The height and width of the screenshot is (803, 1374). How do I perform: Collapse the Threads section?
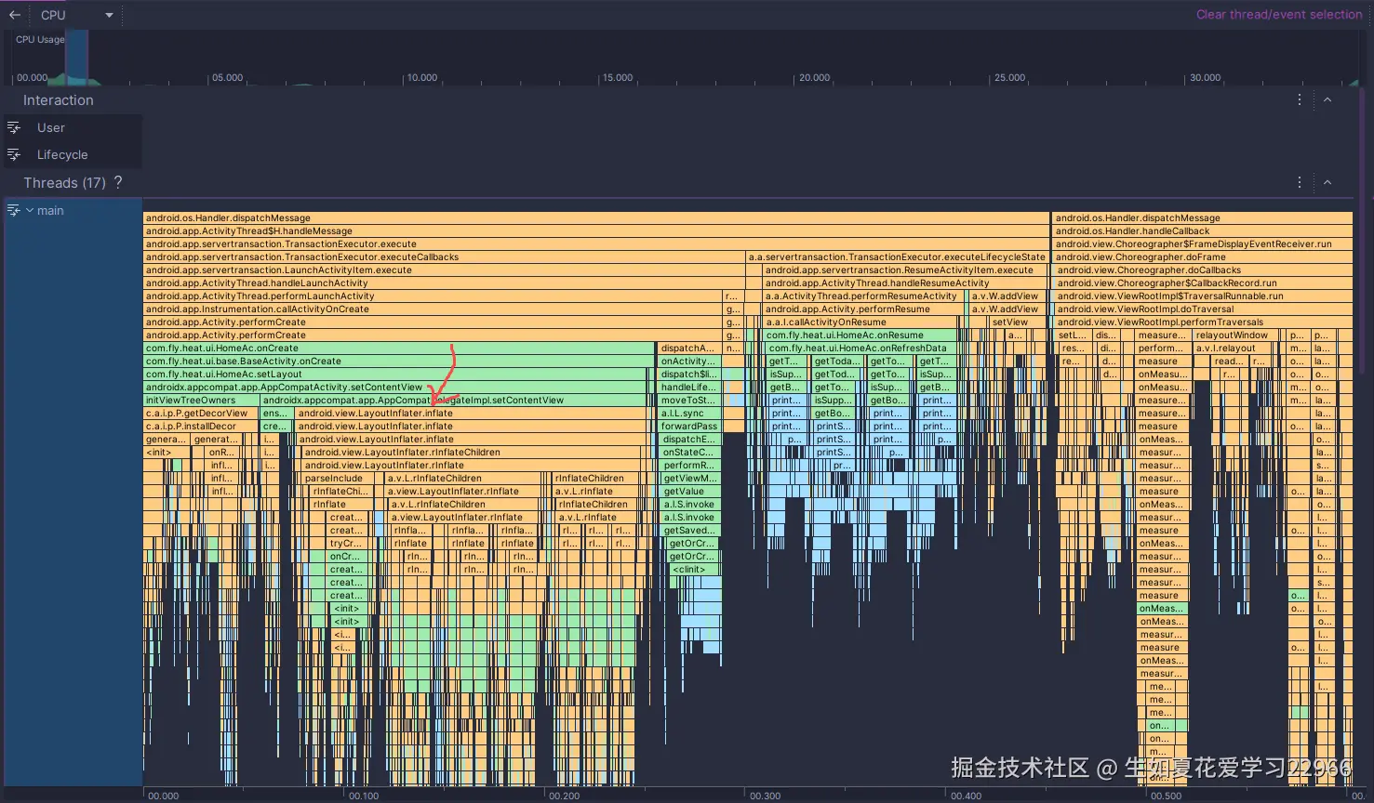click(x=1327, y=182)
